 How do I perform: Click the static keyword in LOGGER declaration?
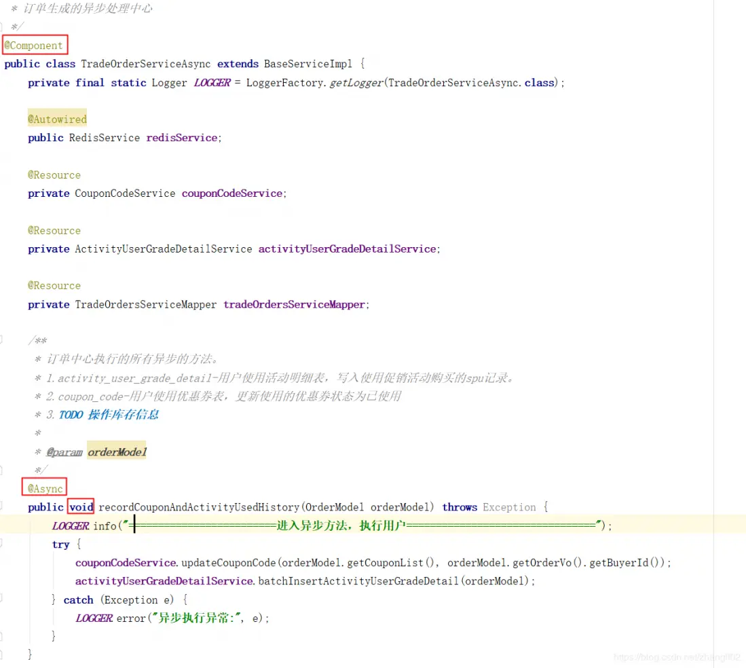[x=128, y=83]
